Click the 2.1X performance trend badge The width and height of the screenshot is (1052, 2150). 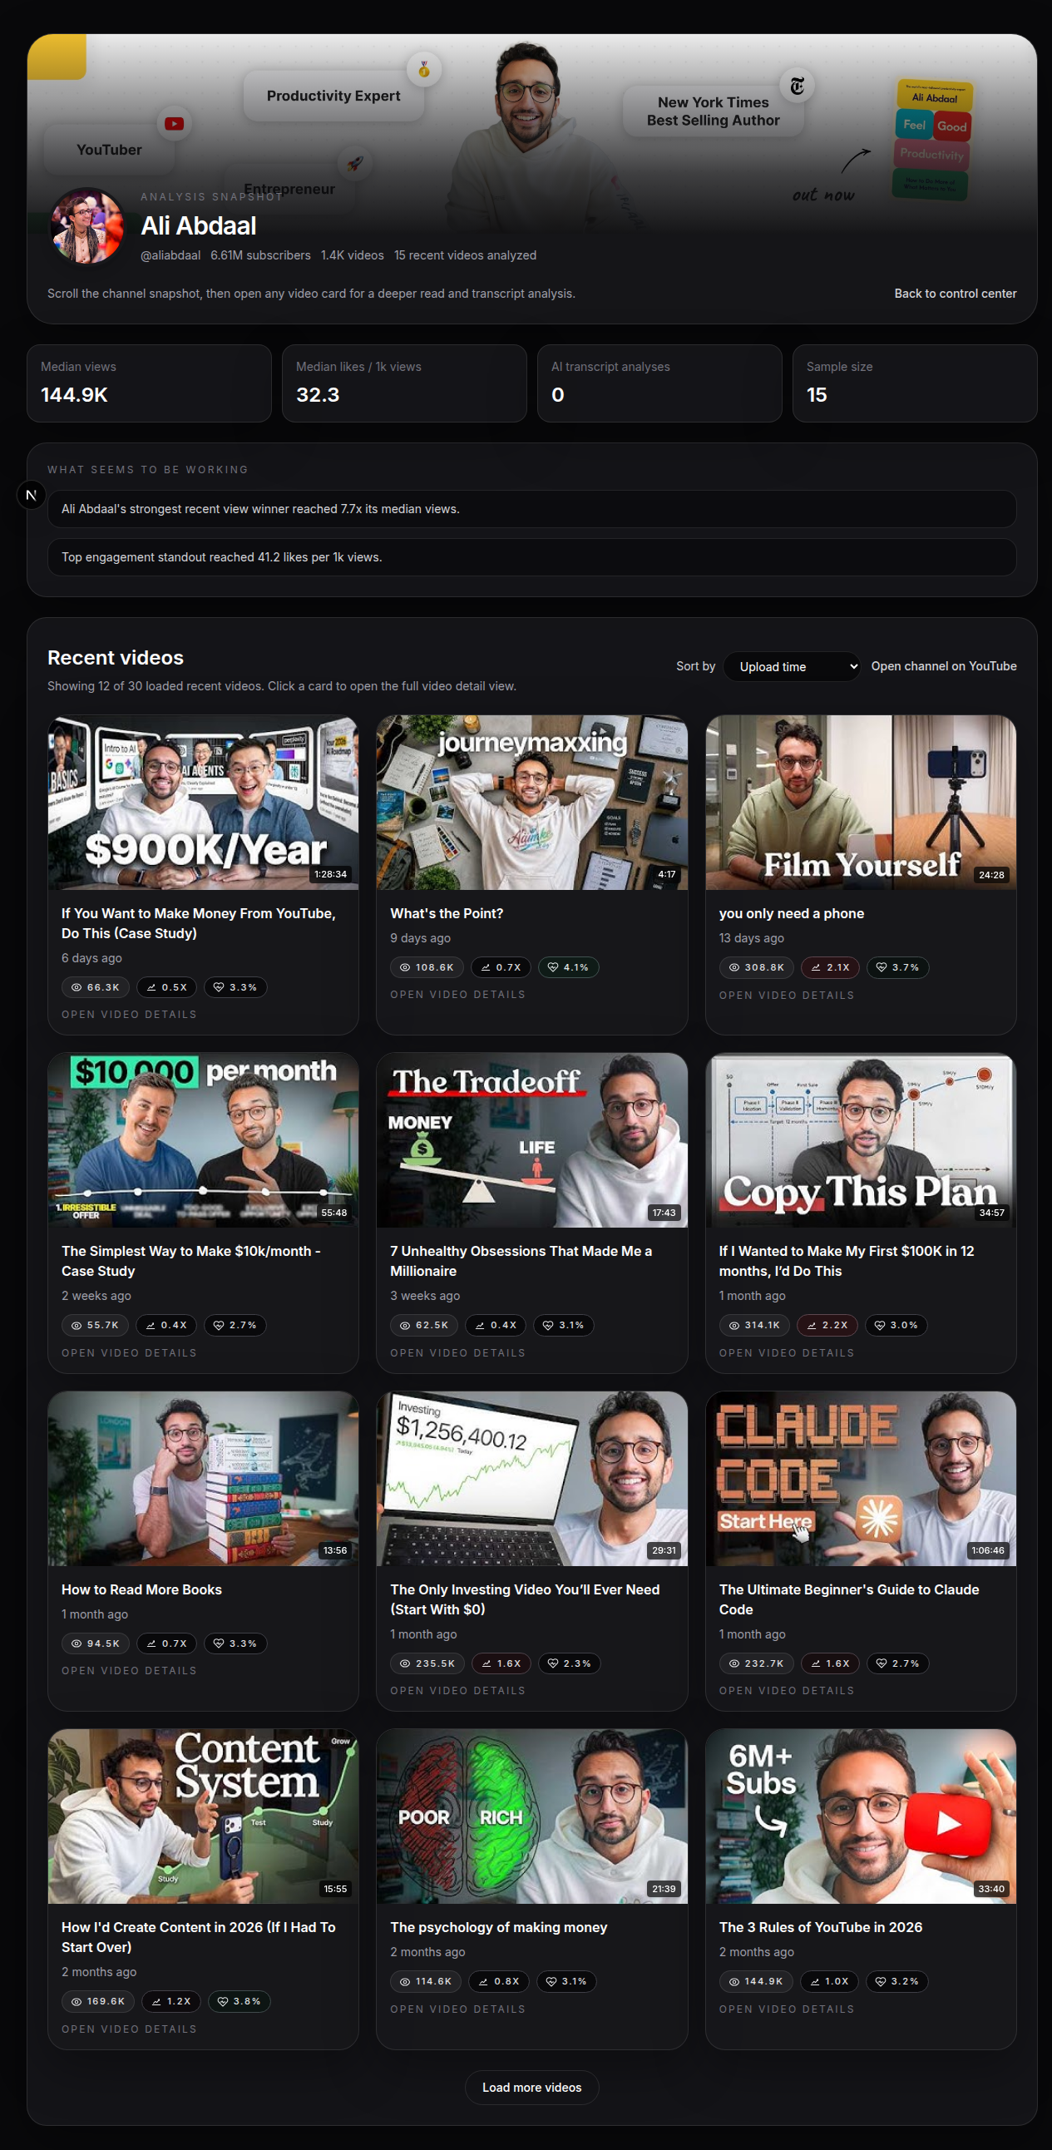tap(829, 967)
